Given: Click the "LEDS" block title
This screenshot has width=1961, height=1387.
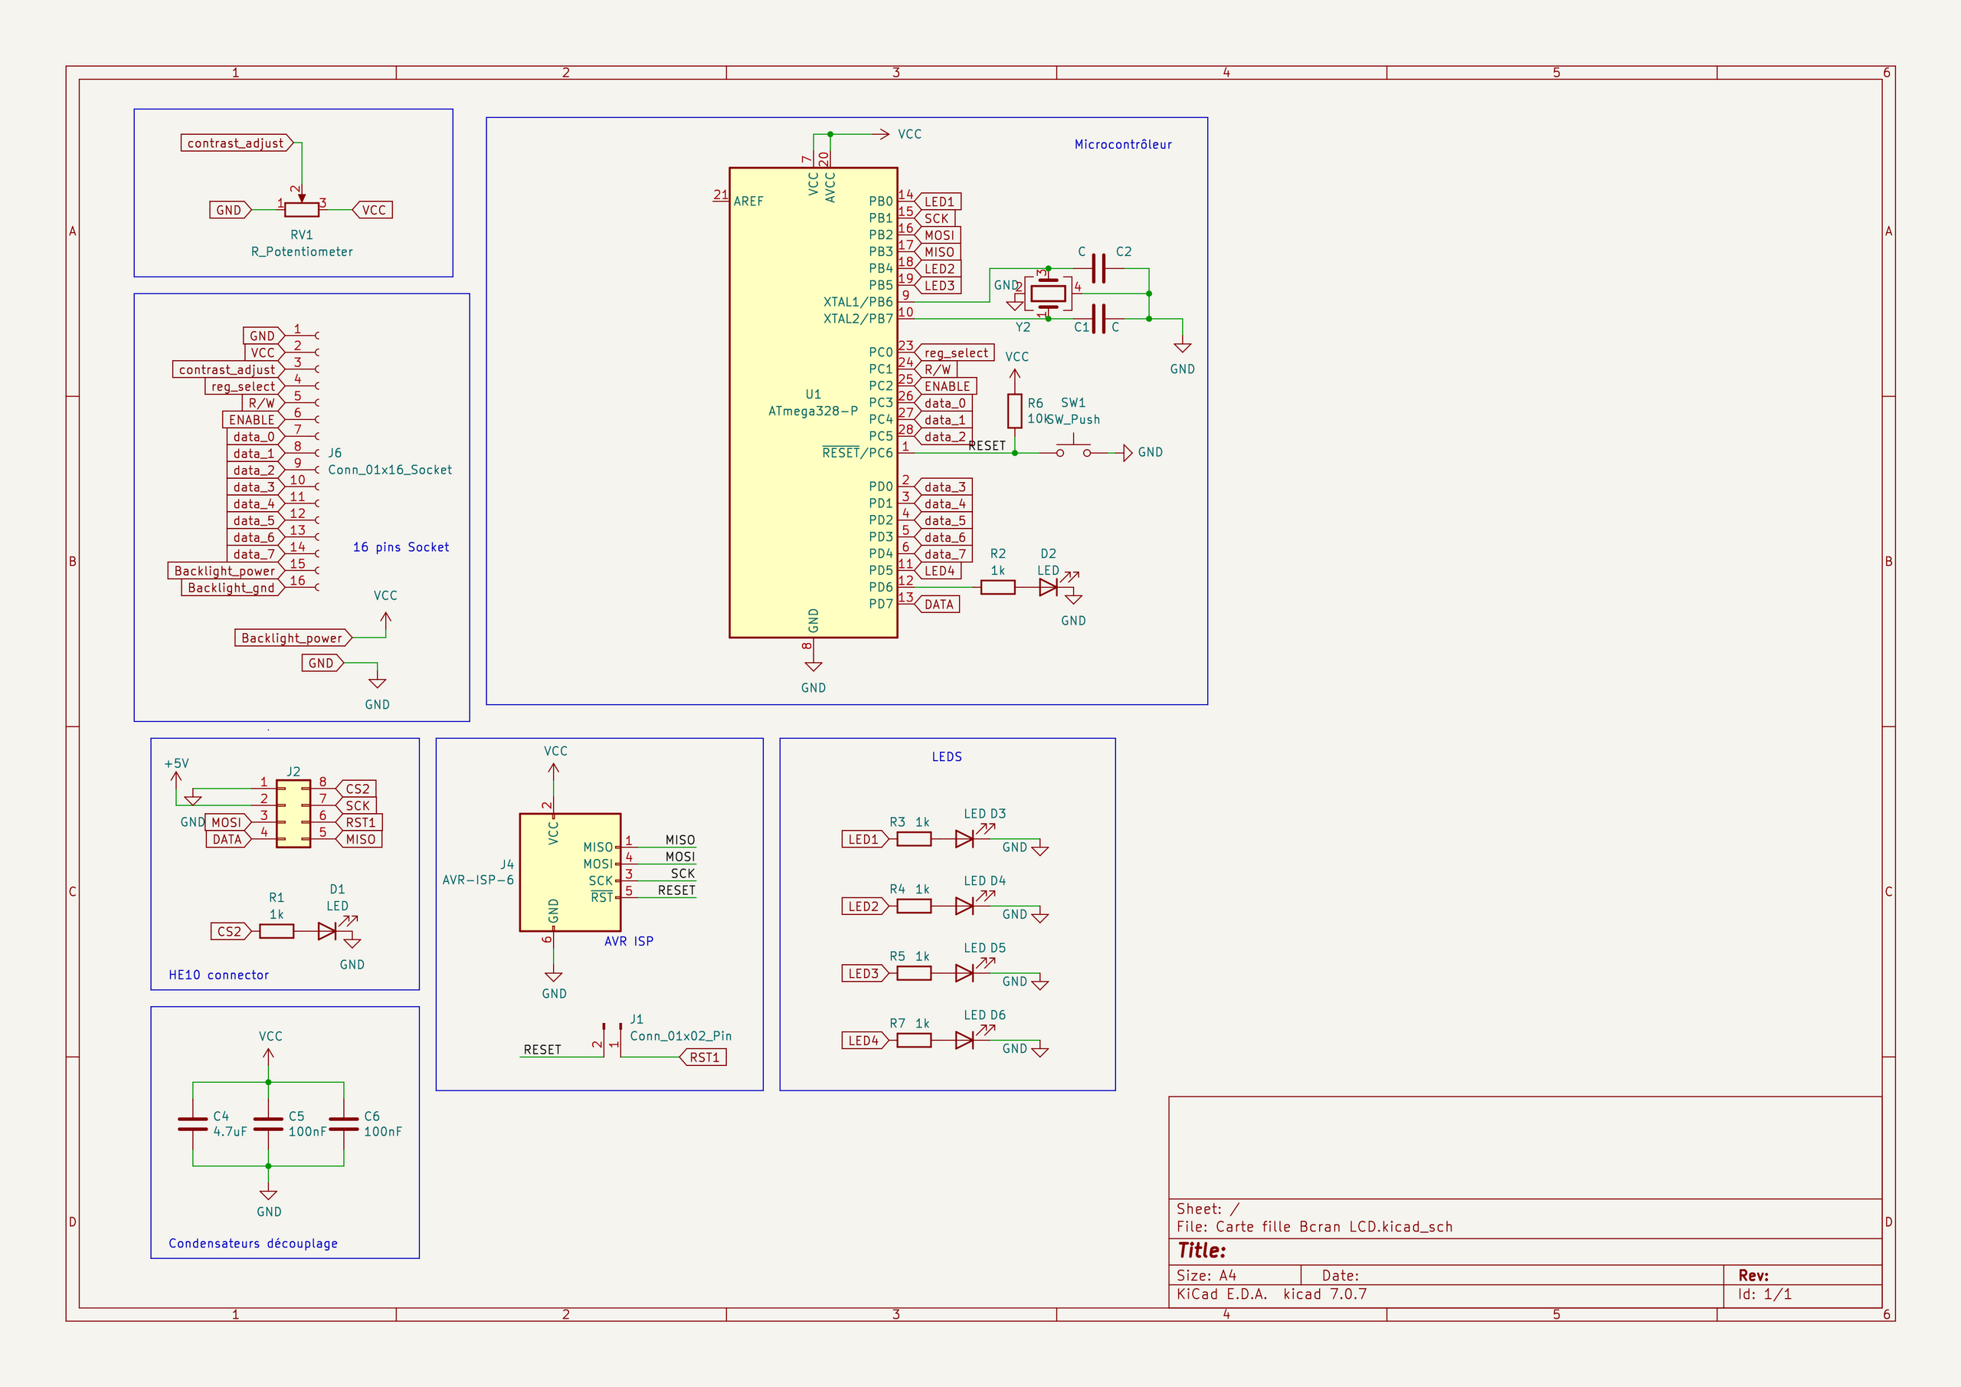Looking at the screenshot, I should (x=946, y=756).
